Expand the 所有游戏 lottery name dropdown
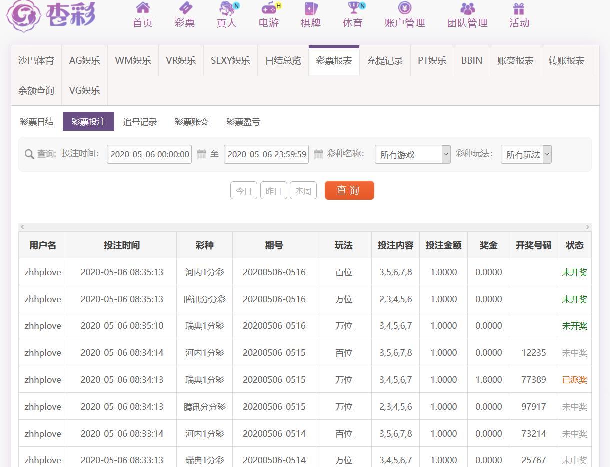The image size is (610, 467). pos(412,155)
